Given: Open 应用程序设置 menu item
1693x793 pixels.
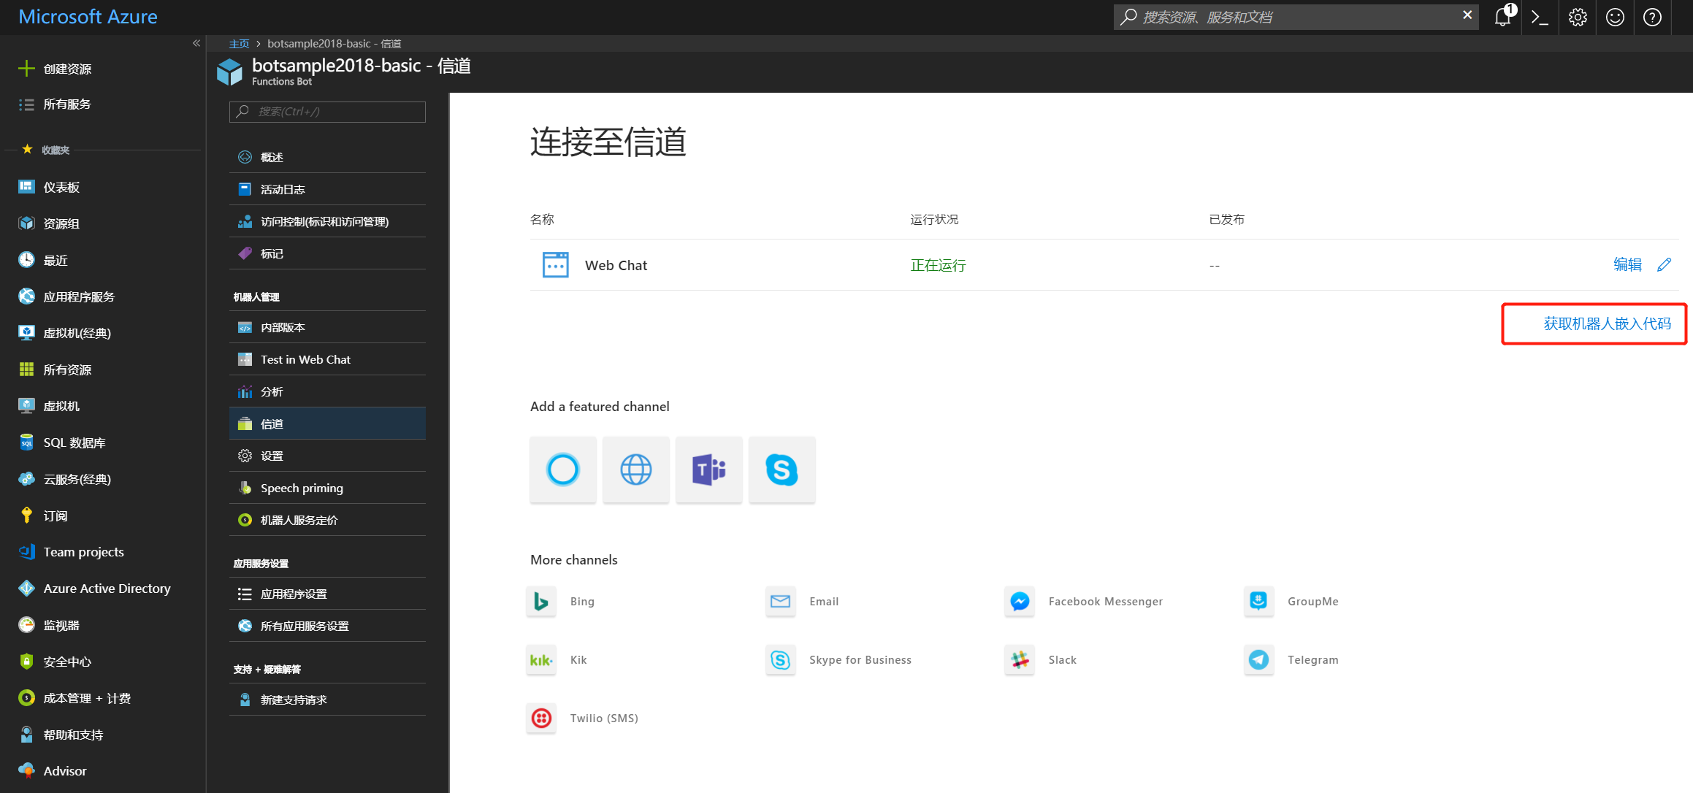Looking at the screenshot, I should click(327, 594).
